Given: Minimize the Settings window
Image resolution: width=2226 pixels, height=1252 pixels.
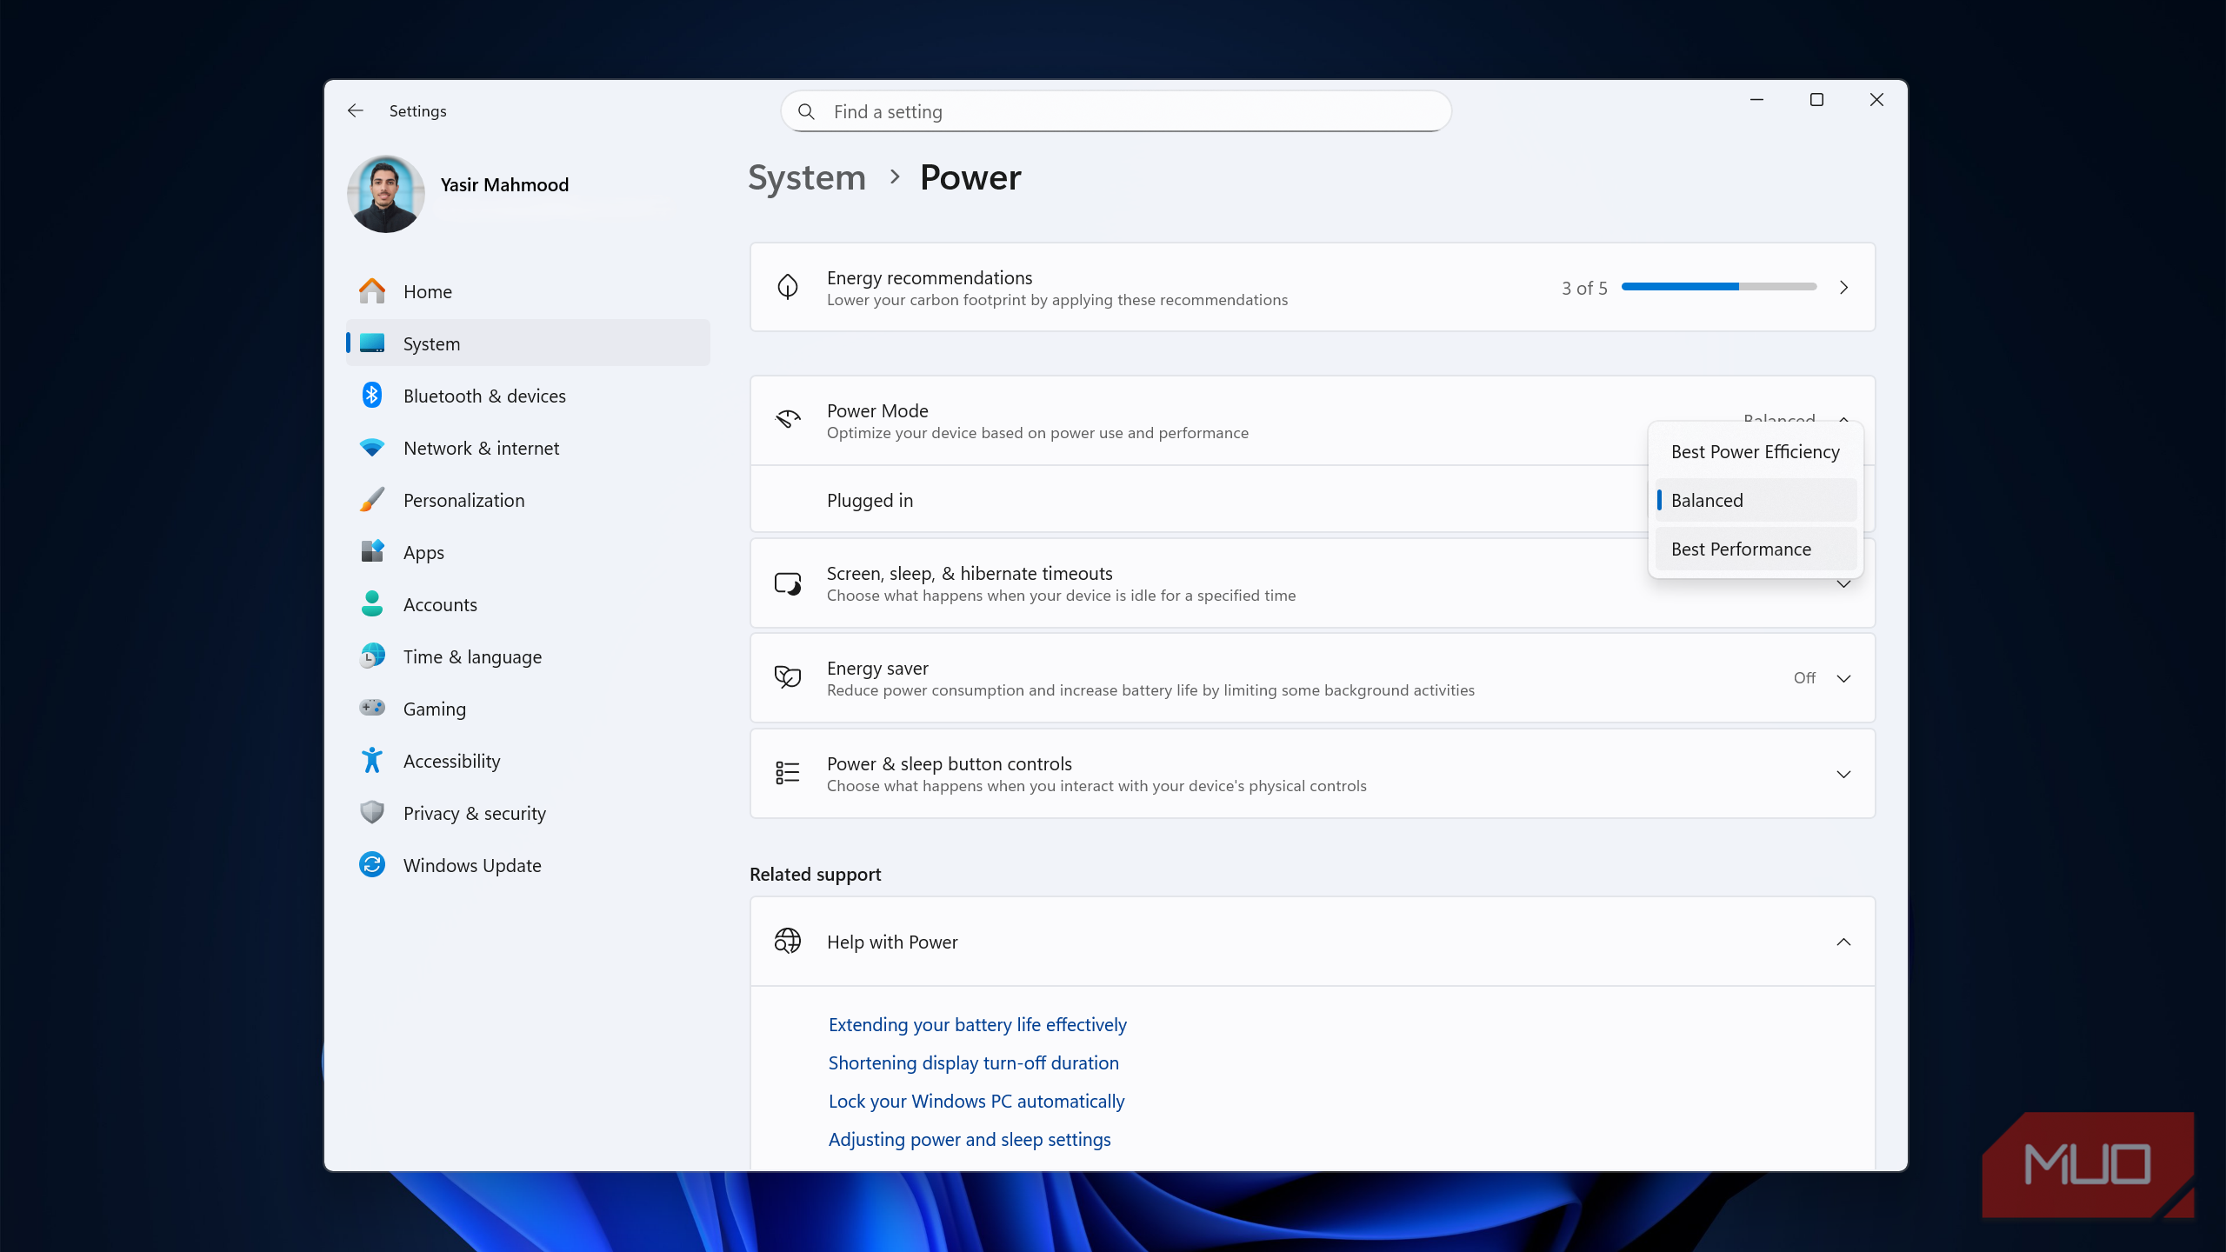Looking at the screenshot, I should click(1756, 100).
